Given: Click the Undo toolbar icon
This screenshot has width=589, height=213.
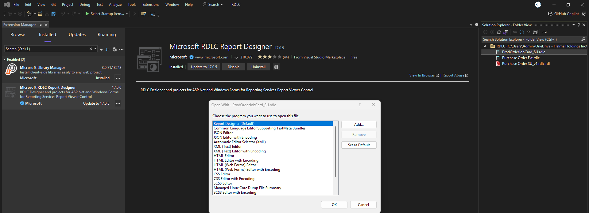Looking at the screenshot, I should point(63,14).
